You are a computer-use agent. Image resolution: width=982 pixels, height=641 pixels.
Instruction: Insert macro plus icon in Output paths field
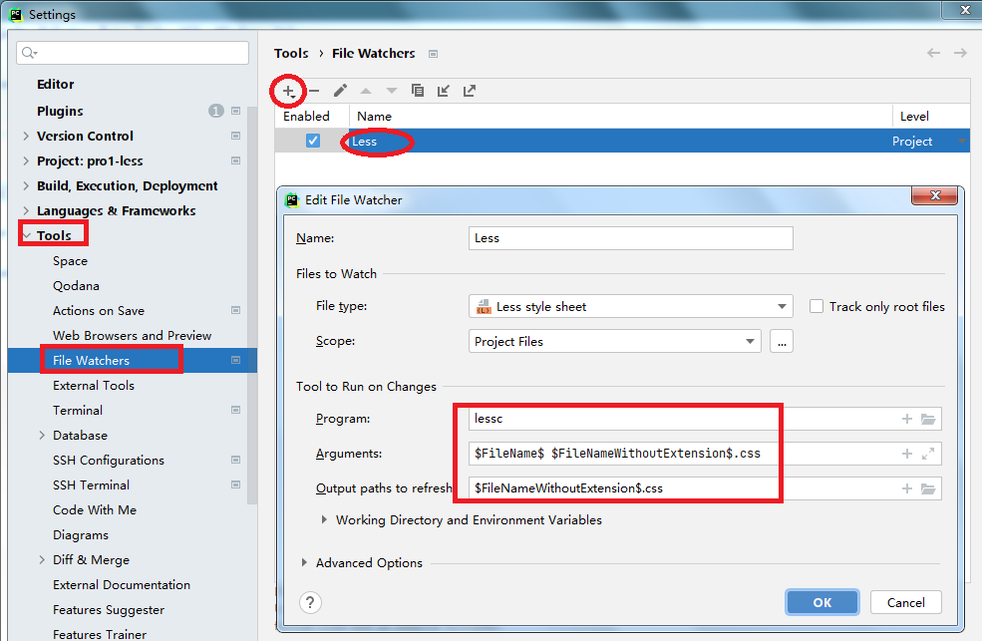[907, 488]
